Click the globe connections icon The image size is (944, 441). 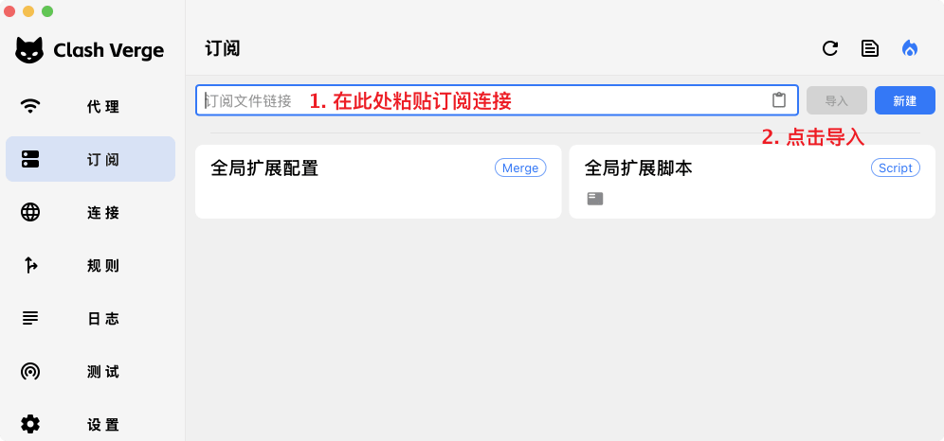(x=30, y=212)
